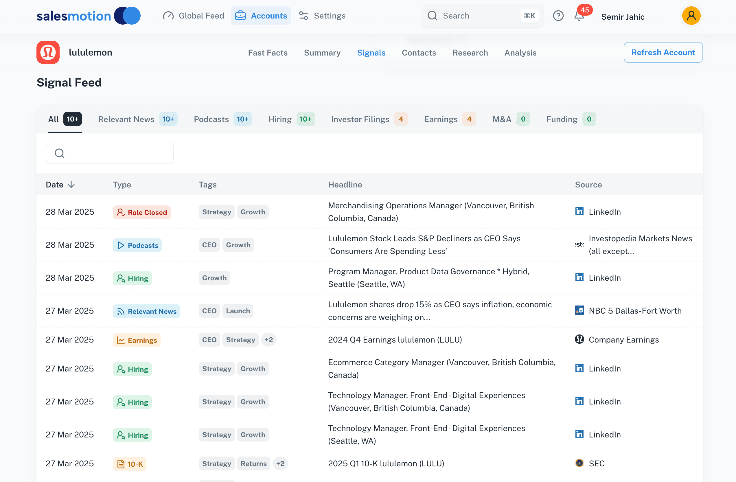Click the Earnings type badge in table
This screenshot has width=736, height=482.
tap(136, 341)
